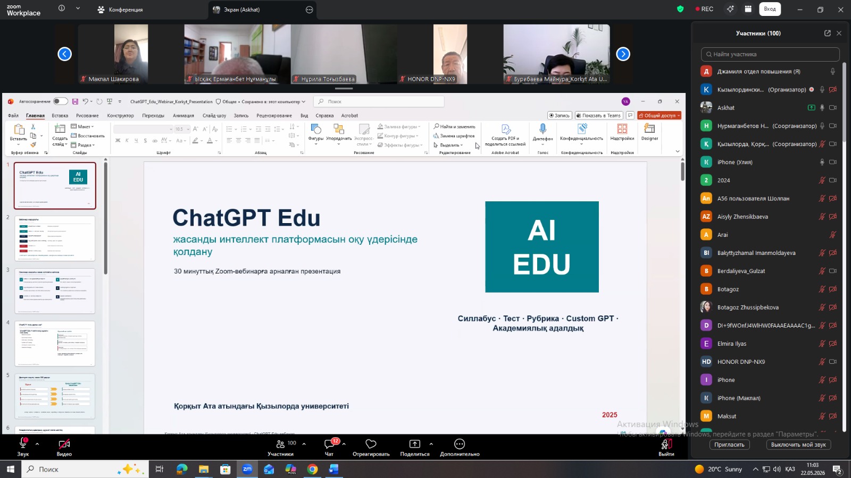Click the slide panel vertical scrollbar
851x478 pixels.
pyautogui.click(x=105, y=218)
